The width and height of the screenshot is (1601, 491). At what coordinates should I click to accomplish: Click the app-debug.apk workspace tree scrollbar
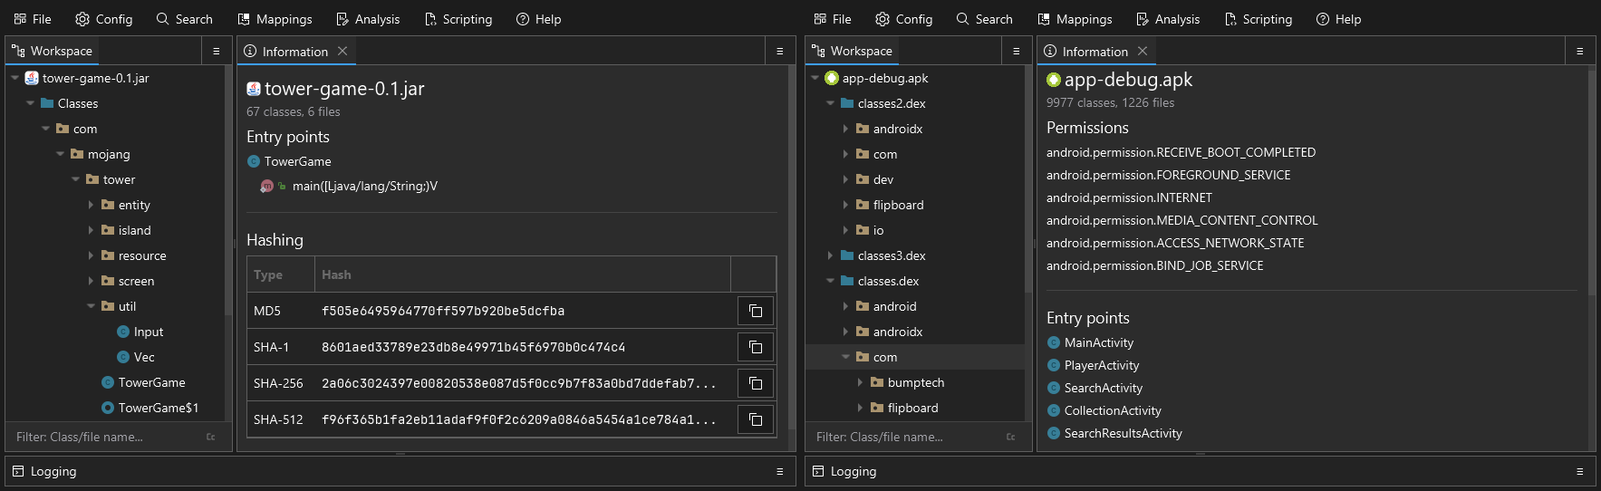[x=1027, y=181]
